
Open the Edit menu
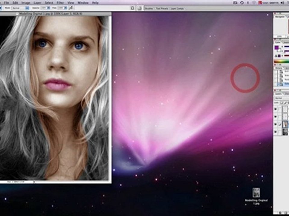pyautogui.click(x=15, y=3)
